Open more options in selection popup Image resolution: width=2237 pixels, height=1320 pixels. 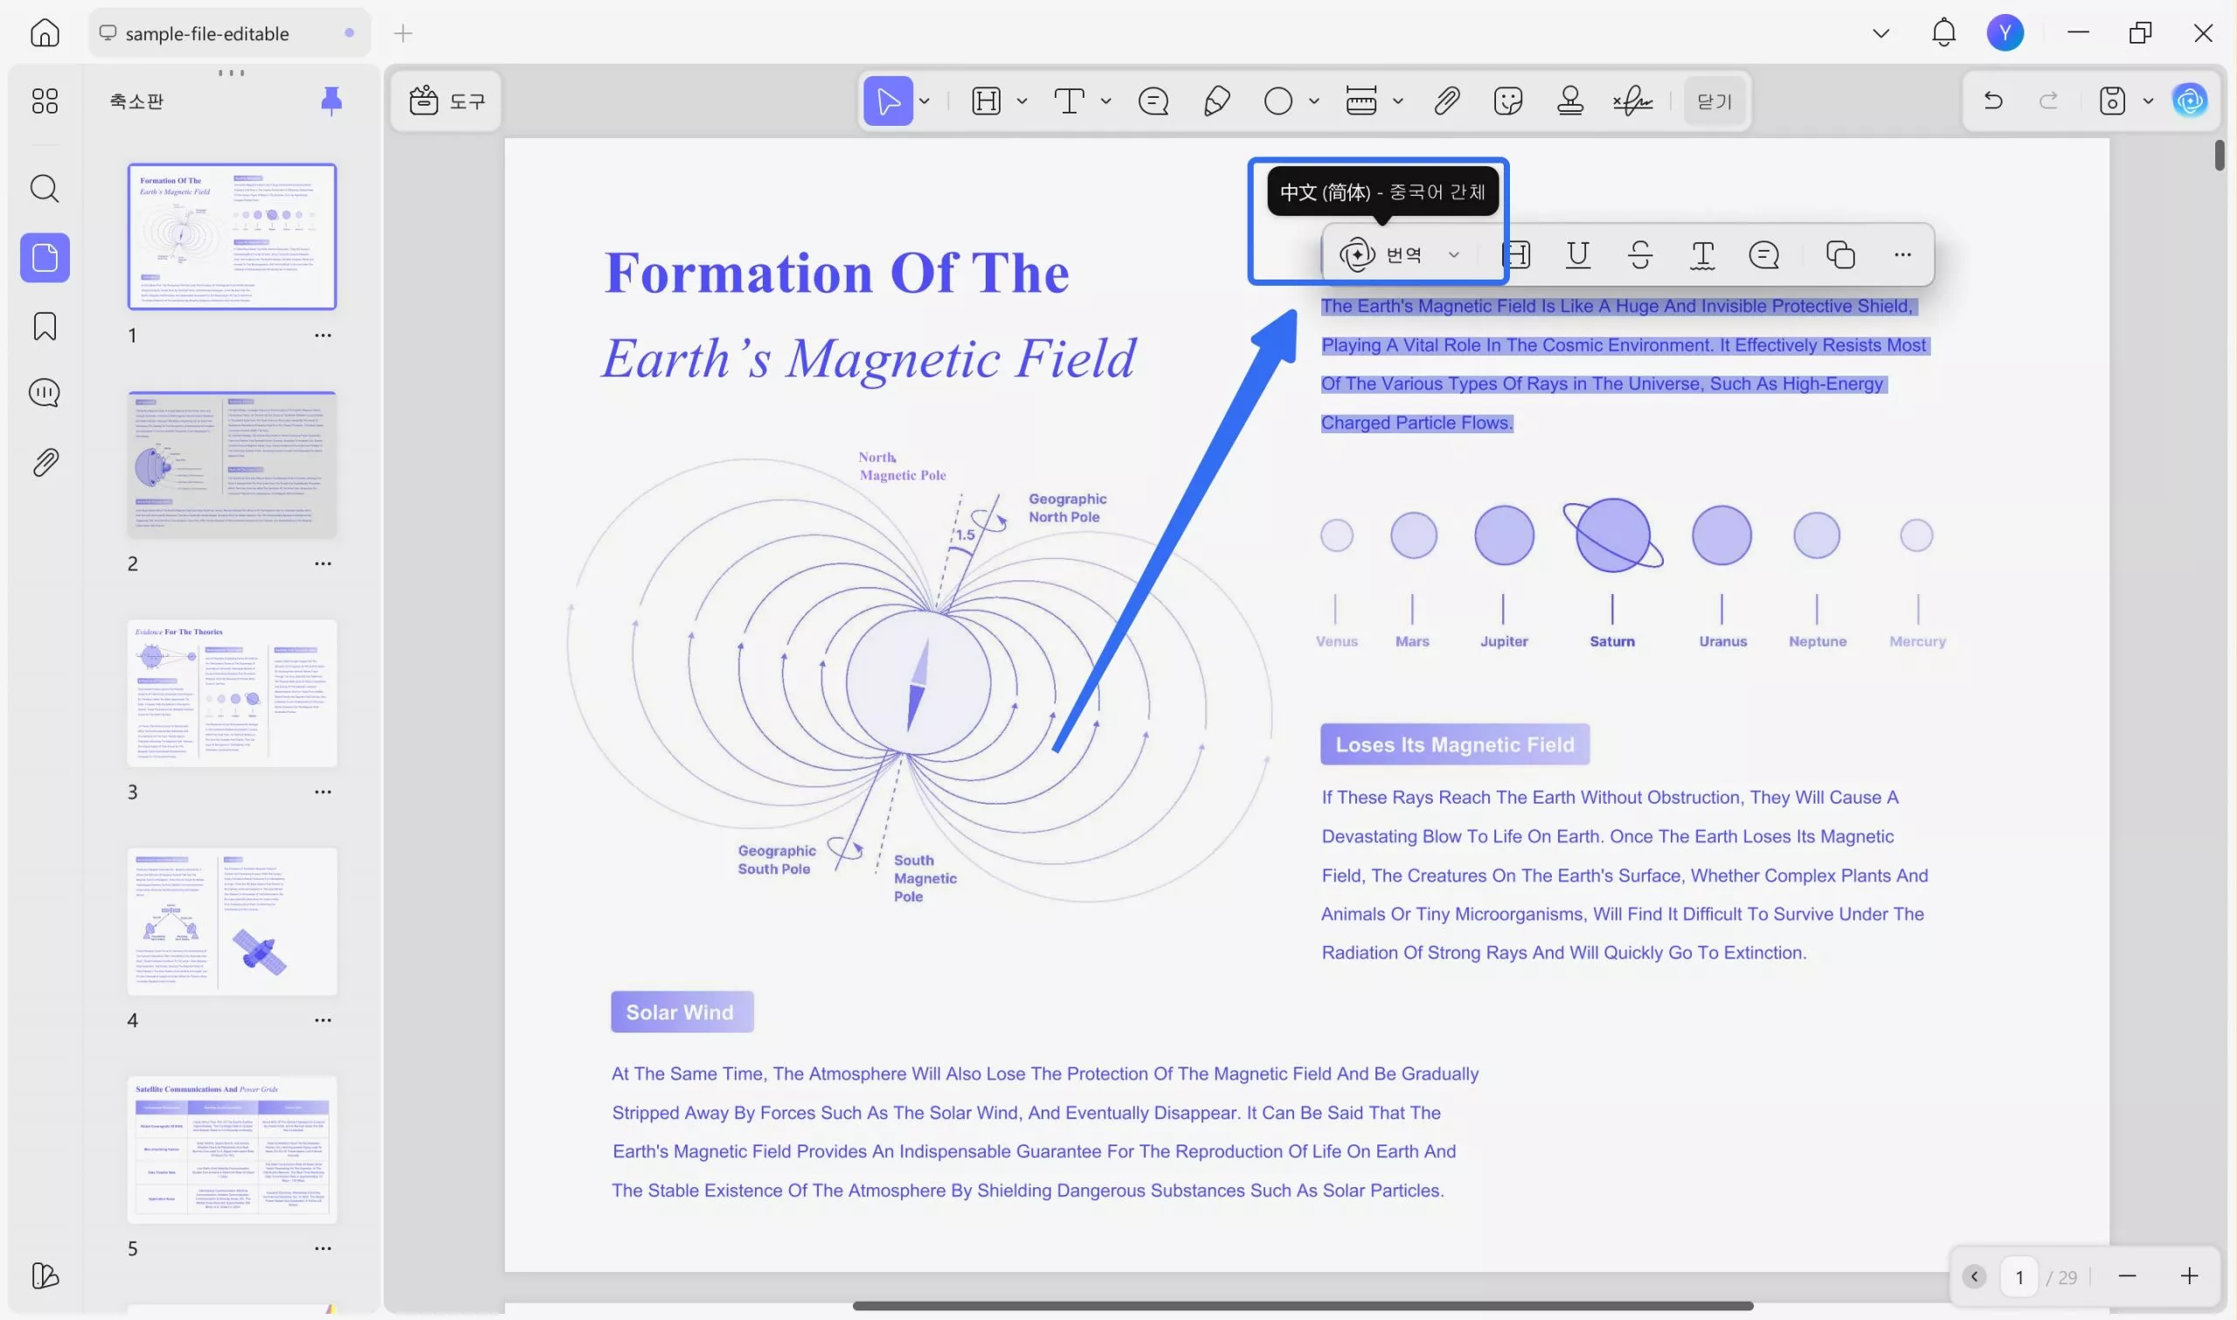tap(1902, 255)
